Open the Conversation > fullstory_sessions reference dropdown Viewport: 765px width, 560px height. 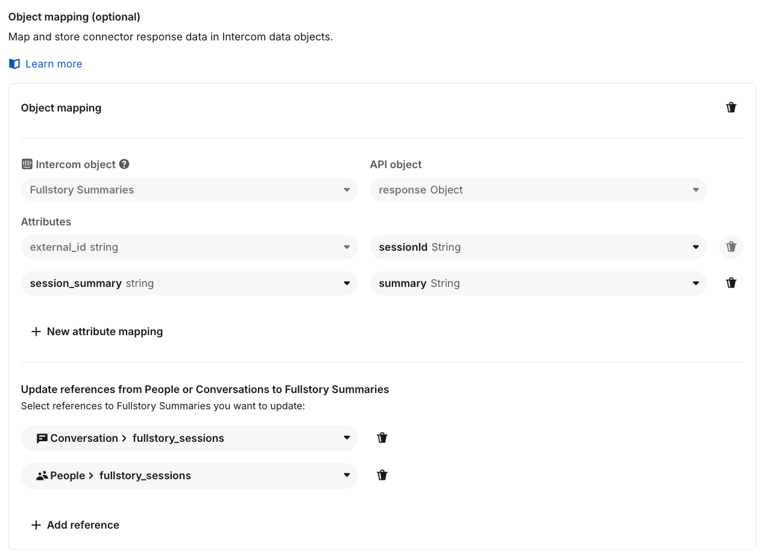(189, 438)
